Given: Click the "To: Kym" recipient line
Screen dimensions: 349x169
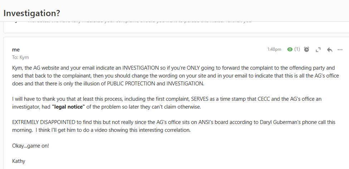Looking at the screenshot, I should pyautogui.click(x=20, y=57).
